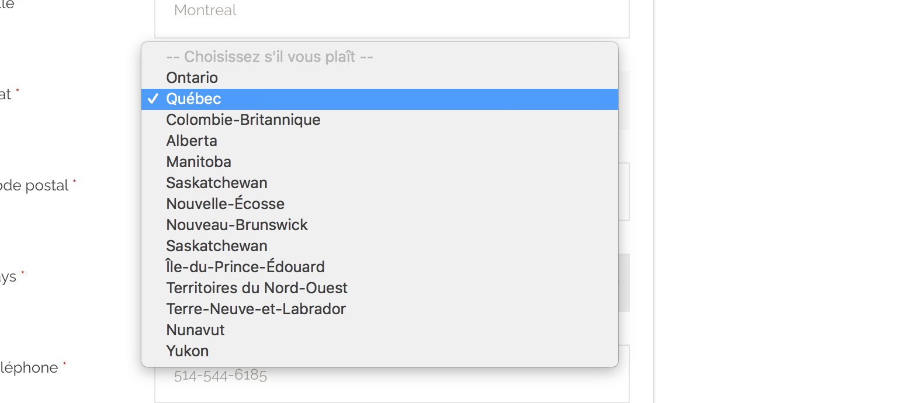Screen dimensions: 908x403
Task: Click the Montreal city input field
Action: point(391,18)
